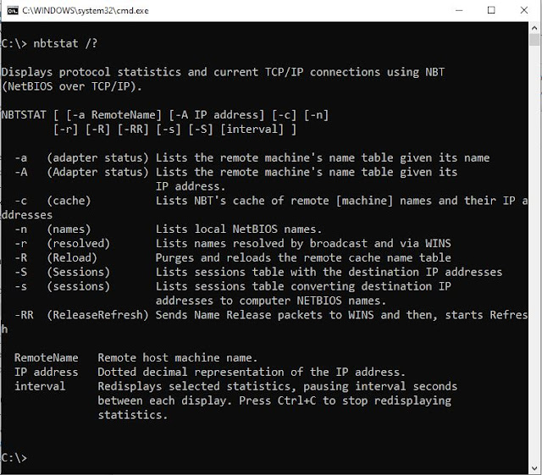Click the '[-a RemoteName]' syntax text

113,115
